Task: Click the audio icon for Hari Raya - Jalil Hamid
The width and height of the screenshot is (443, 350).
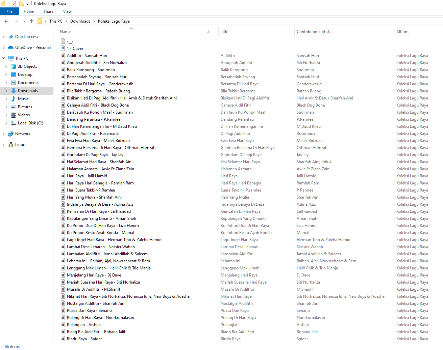Action: click(x=63, y=176)
